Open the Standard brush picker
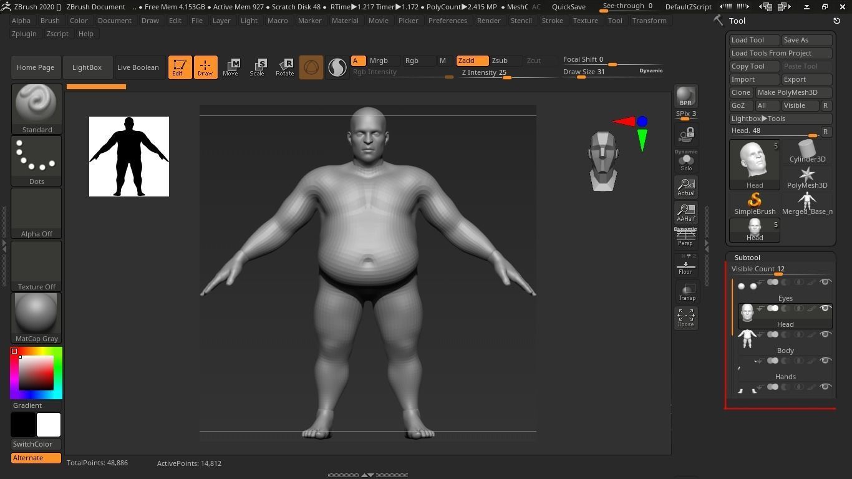Screen dimensions: 852x479 tap(37, 109)
